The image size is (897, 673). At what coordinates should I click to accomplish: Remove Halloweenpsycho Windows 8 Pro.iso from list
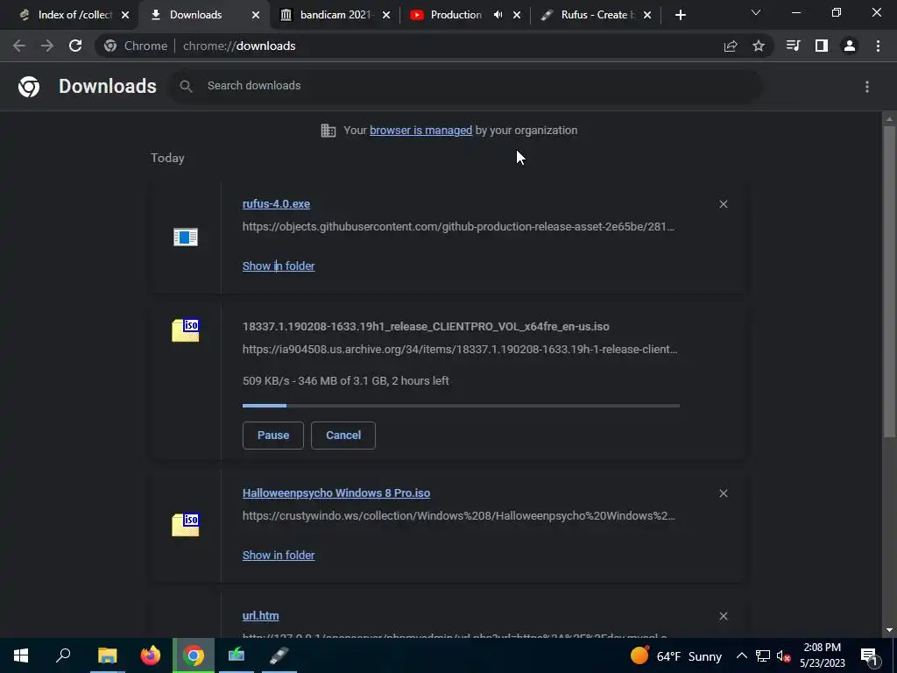(723, 493)
